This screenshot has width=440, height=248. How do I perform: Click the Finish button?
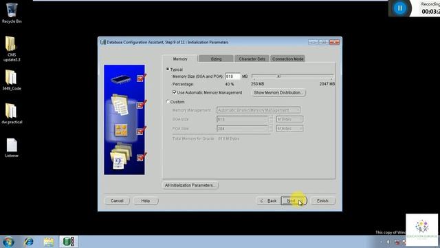tap(322, 200)
